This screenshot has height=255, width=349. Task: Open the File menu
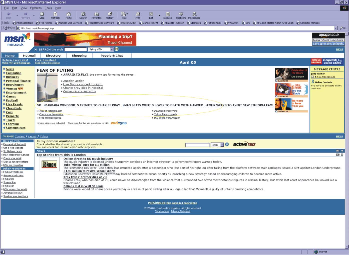click(x=6, y=8)
